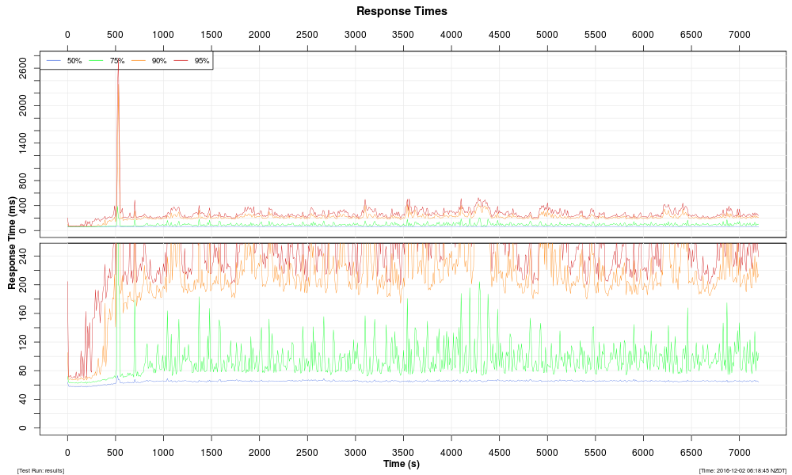The height and width of the screenshot is (475, 792).
Task: Click the orange 90% legend line swatch
Action: click(x=139, y=61)
